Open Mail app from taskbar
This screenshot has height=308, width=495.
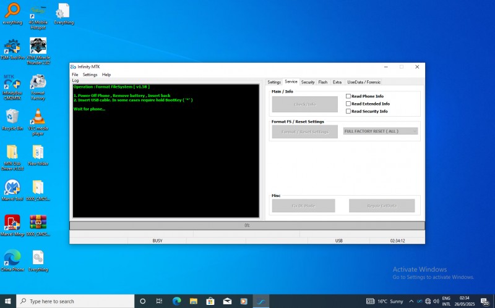[227, 301]
